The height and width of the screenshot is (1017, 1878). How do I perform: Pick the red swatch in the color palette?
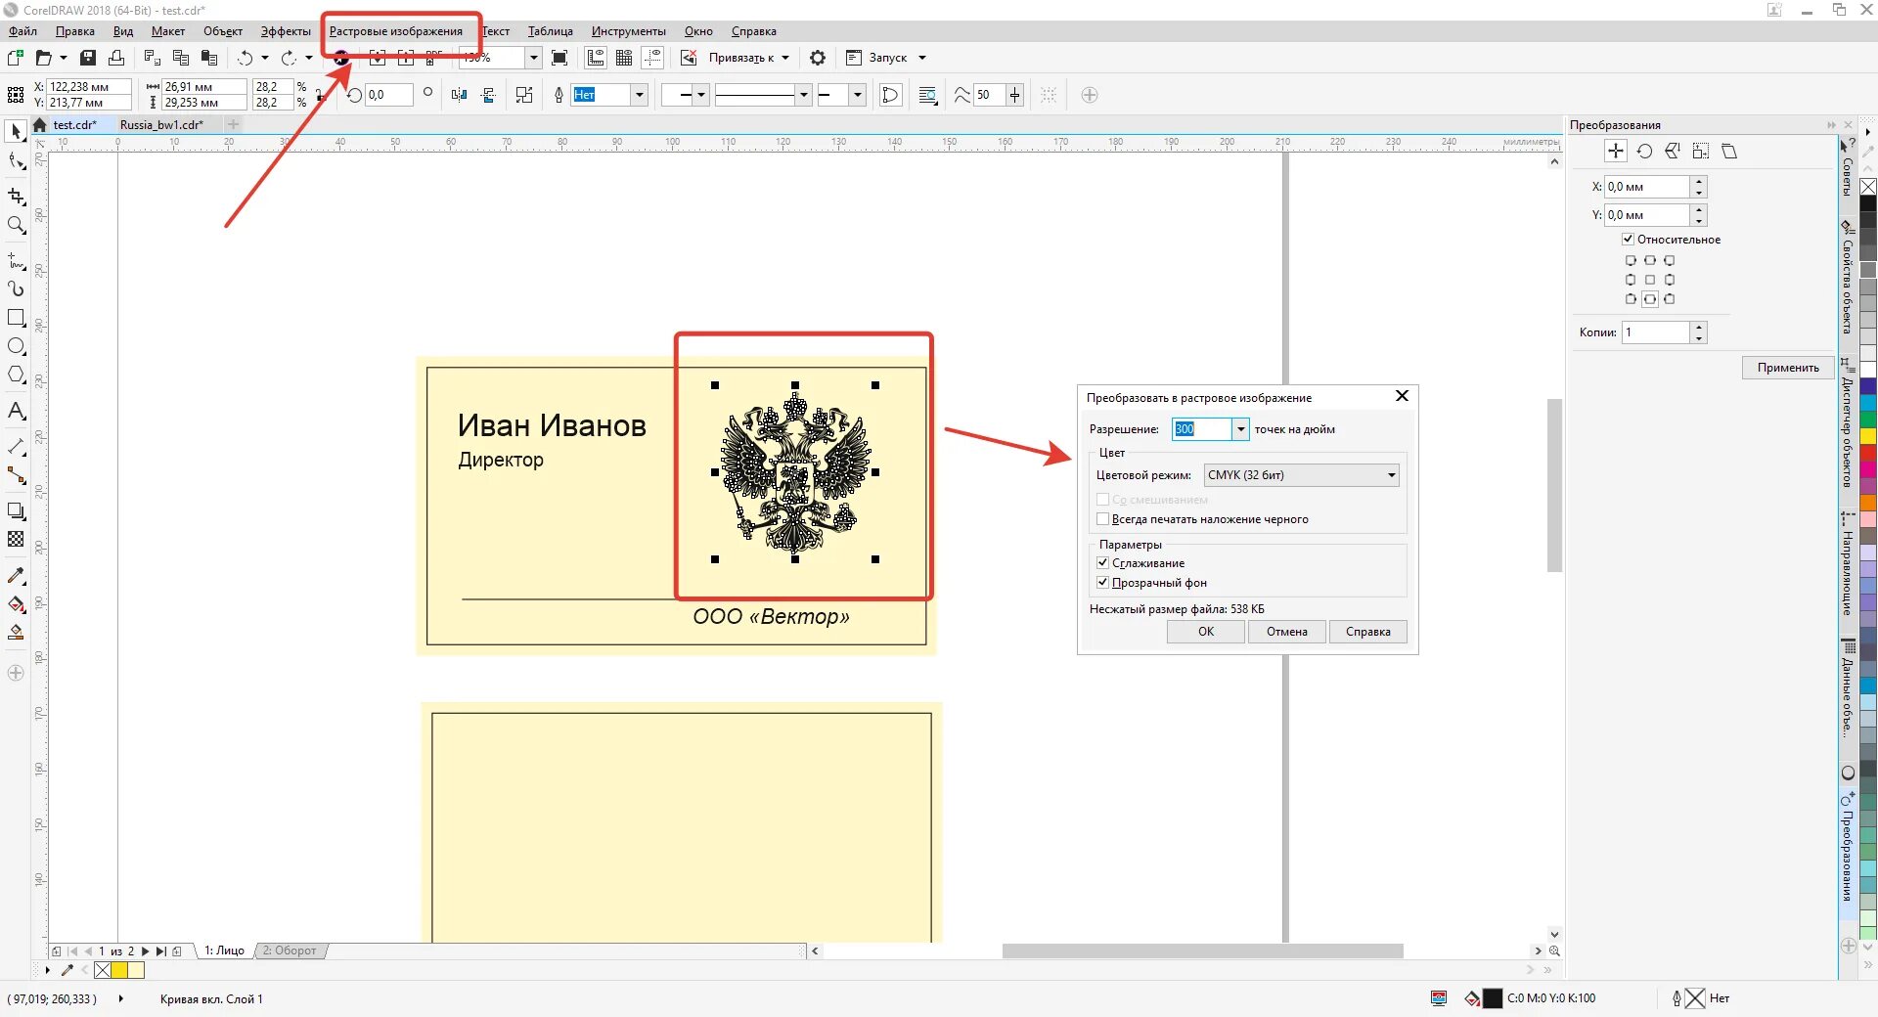(1868, 454)
